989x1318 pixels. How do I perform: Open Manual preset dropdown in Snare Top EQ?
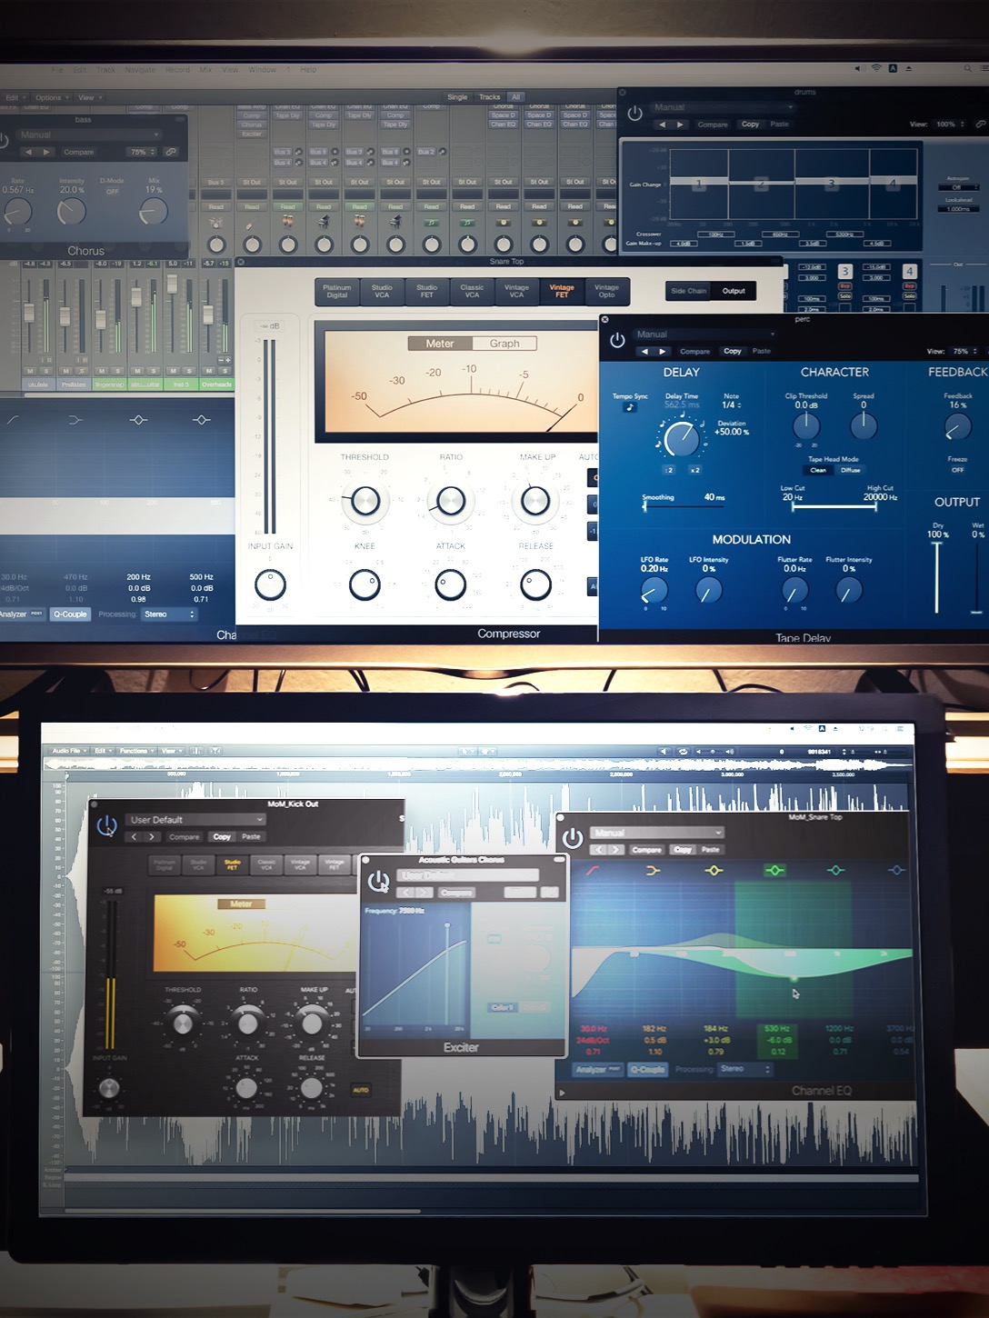(x=656, y=833)
